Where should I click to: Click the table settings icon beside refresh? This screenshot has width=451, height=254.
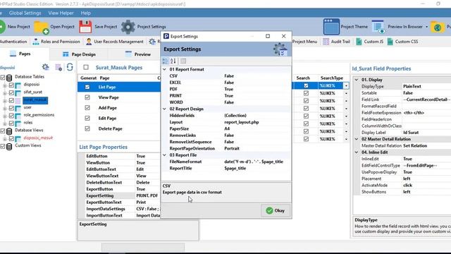(x=58, y=68)
